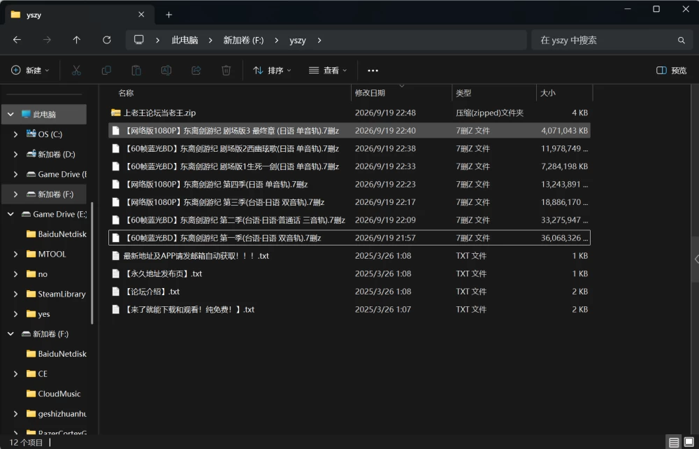Click file icon of 【永久地址发布页】.txt

116,273
